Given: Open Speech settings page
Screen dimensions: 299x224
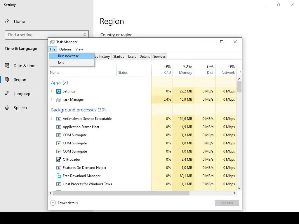Looking at the screenshot, I should [x=20, y=108].
